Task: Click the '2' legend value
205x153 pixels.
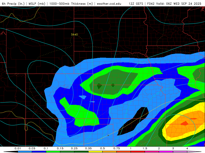Action: [x=159, y=148]
